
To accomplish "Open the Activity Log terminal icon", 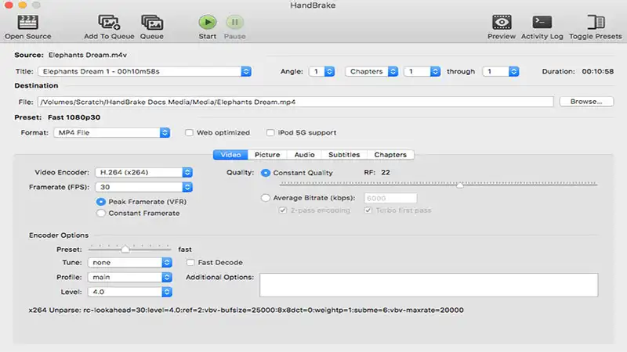I will tap(542, 22).
